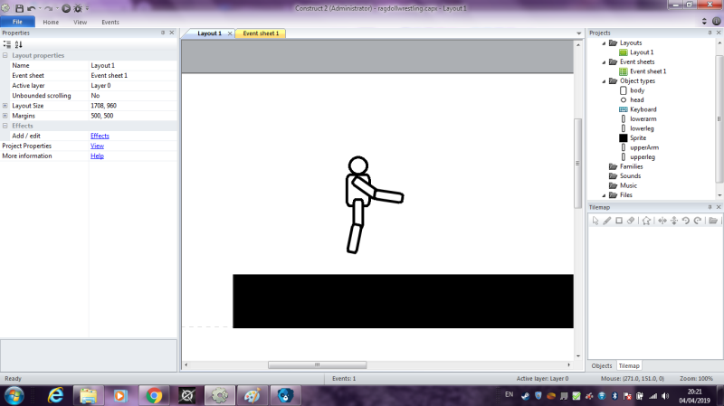Open the Construct 2 gear application icon
Image resolution: width=724 pixels, height=406 pixels.
[5, 8]
